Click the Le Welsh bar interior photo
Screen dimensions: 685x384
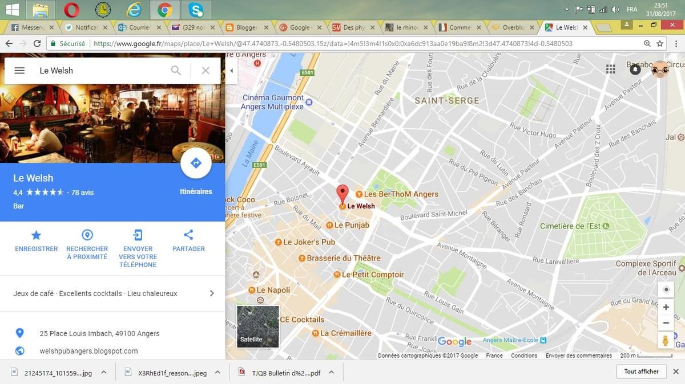(112, 124)
